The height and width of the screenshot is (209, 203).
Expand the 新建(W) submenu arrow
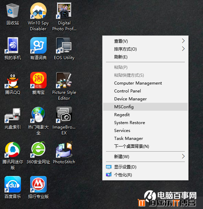click(183, 156)
